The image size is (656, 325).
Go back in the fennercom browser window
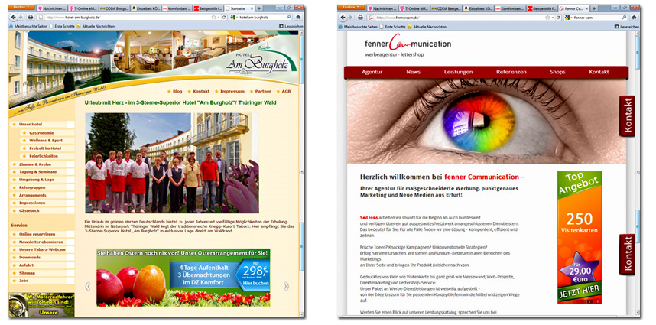[343, 17]
